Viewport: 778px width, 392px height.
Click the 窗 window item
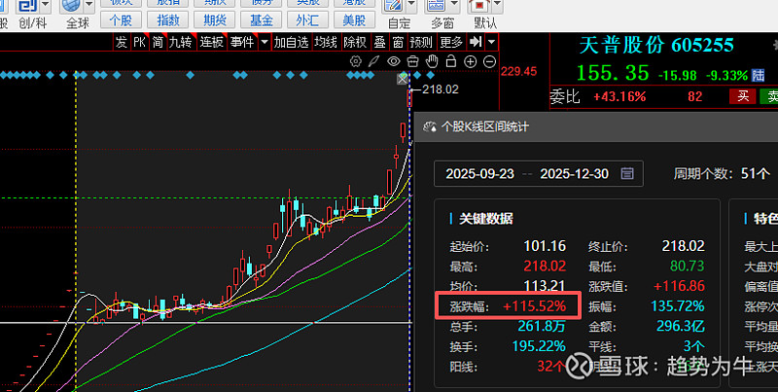coord(398,42)
